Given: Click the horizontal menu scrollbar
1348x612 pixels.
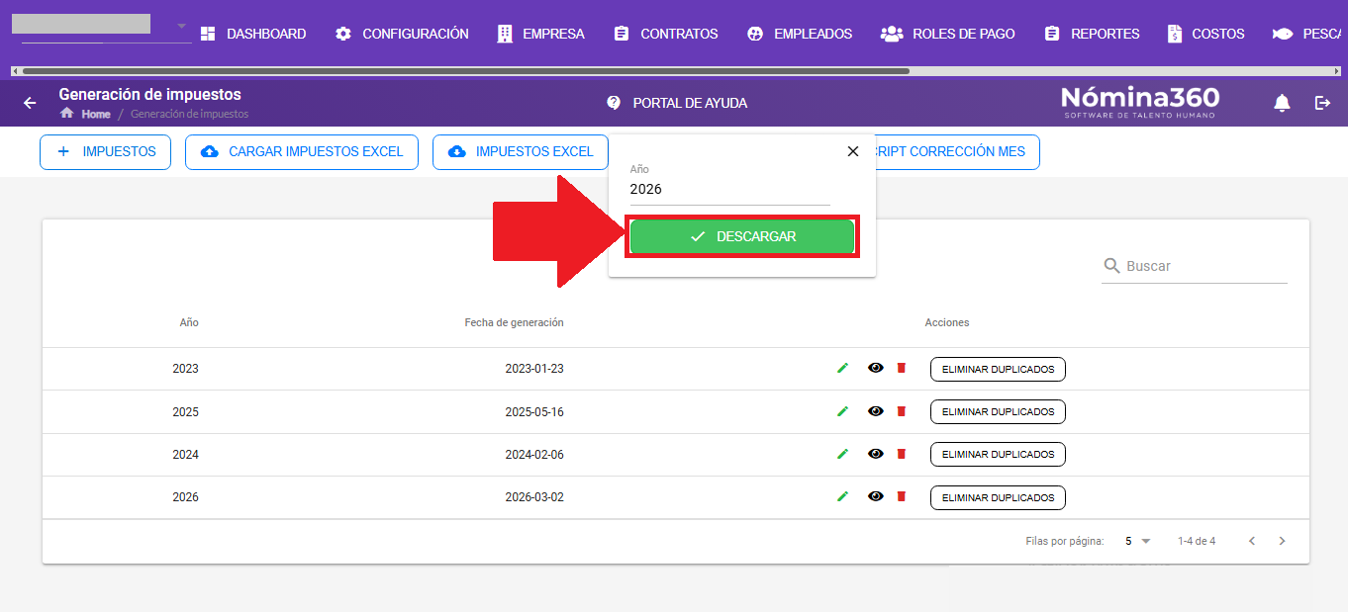Looking at the screenshot, I should point(465,71).
